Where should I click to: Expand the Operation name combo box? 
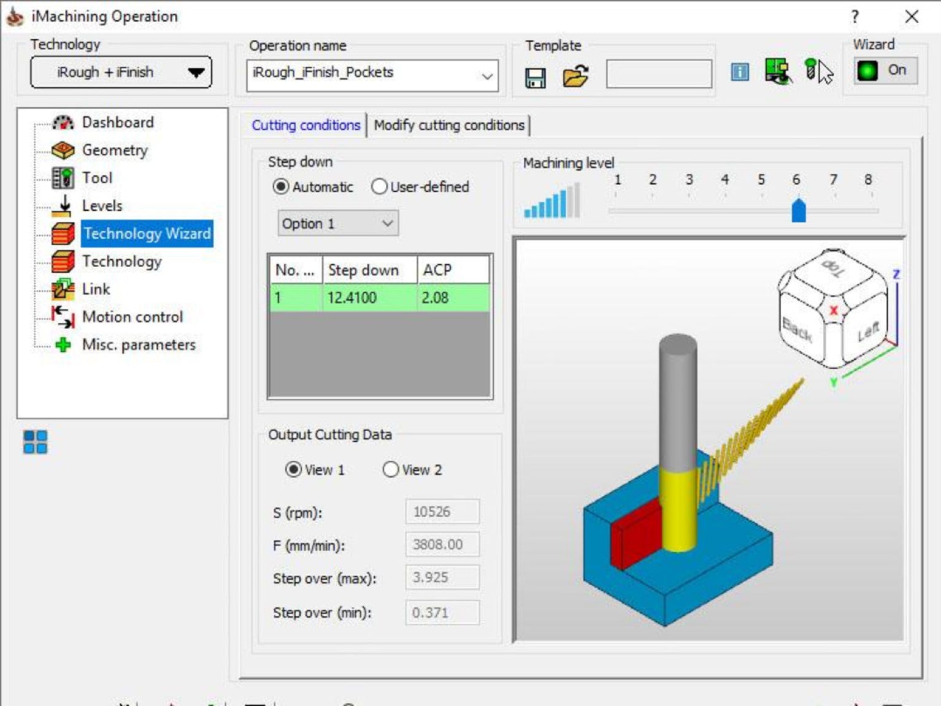pos(487,76)
